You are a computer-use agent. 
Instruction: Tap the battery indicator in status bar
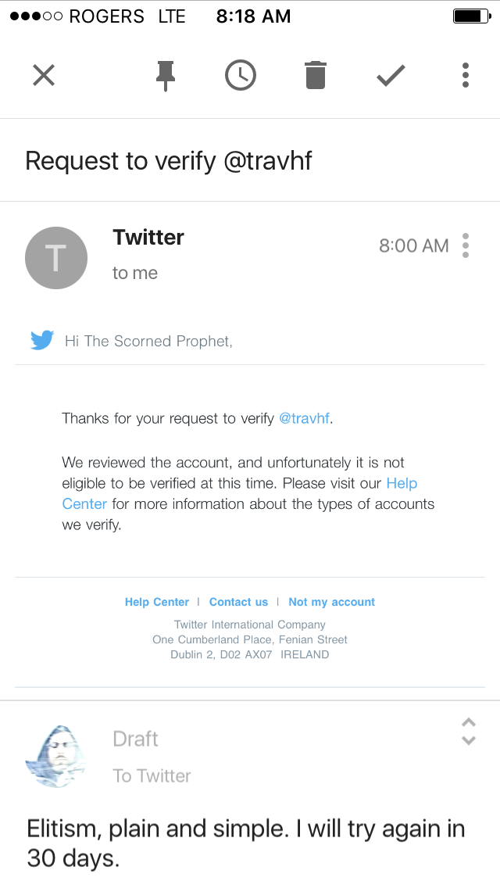pos(471,16)
